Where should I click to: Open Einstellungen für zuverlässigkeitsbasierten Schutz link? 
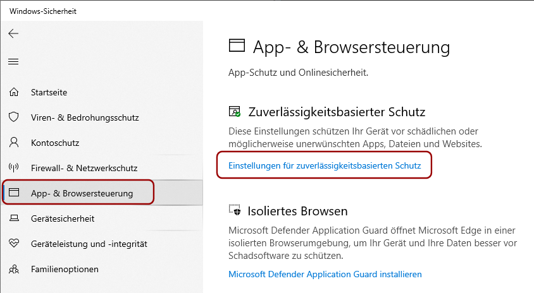(325, 165)
